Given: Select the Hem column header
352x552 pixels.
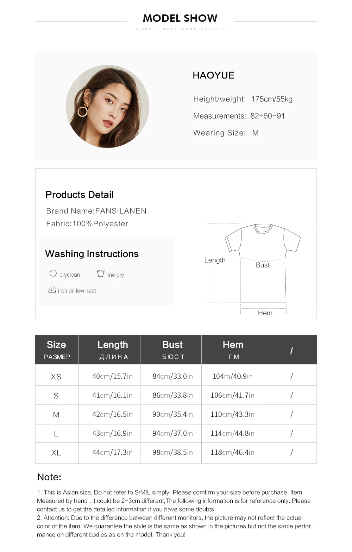Looking at the screenshot, I should (x=232, y=350).
